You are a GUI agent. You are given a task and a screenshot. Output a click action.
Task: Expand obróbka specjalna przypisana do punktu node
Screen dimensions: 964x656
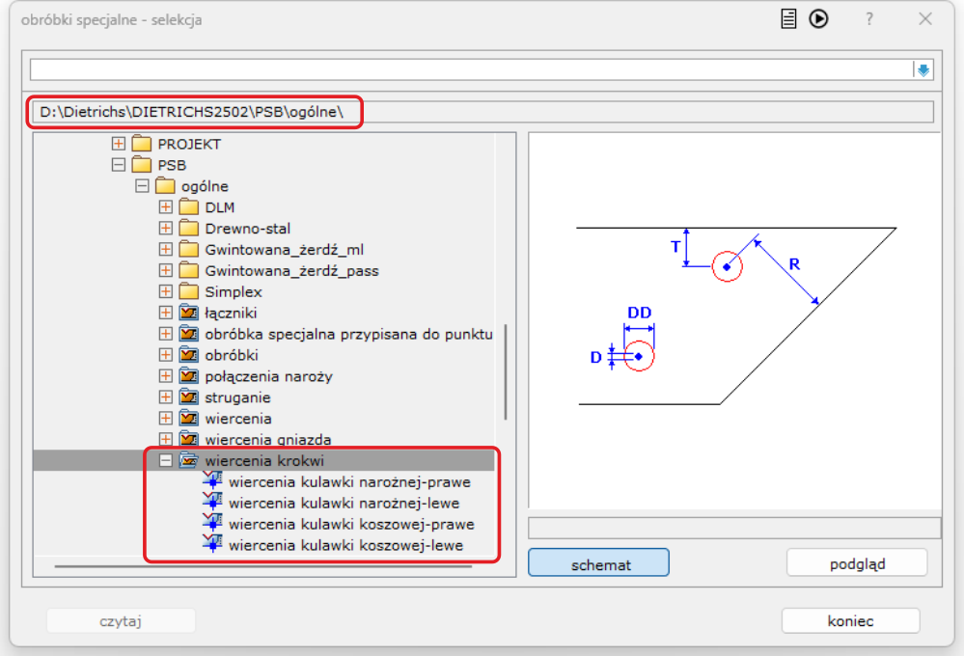point(165,334)
